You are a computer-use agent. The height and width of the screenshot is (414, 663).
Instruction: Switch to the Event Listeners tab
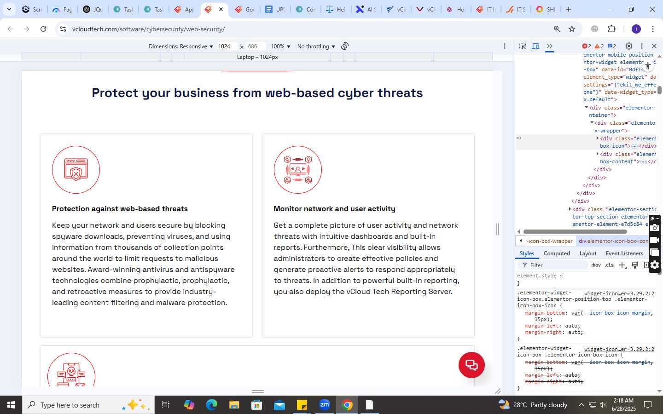point(624,253)
